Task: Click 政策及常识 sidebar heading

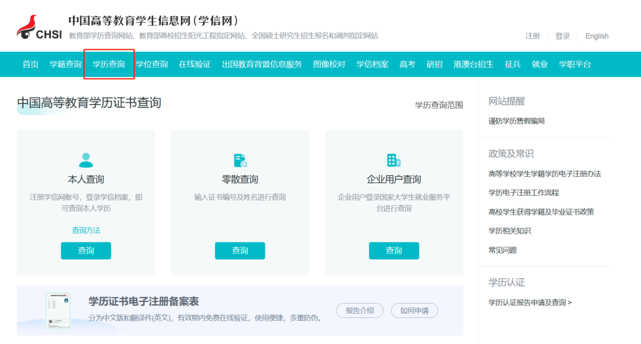Action: click(511, 154)
